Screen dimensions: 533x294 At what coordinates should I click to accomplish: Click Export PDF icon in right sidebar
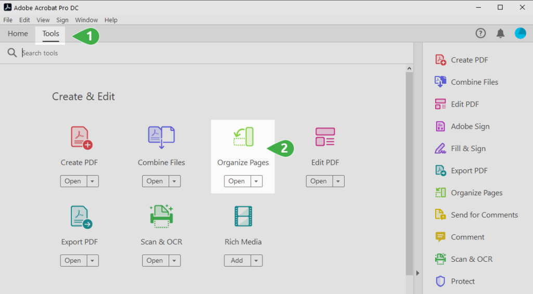(x=440, y=170)
